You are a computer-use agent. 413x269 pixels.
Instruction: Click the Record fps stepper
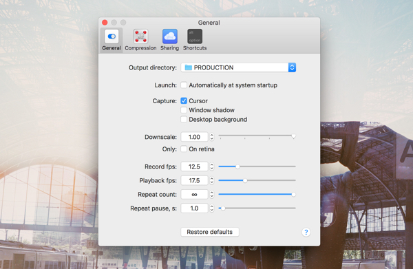click(x=212, y=166)
